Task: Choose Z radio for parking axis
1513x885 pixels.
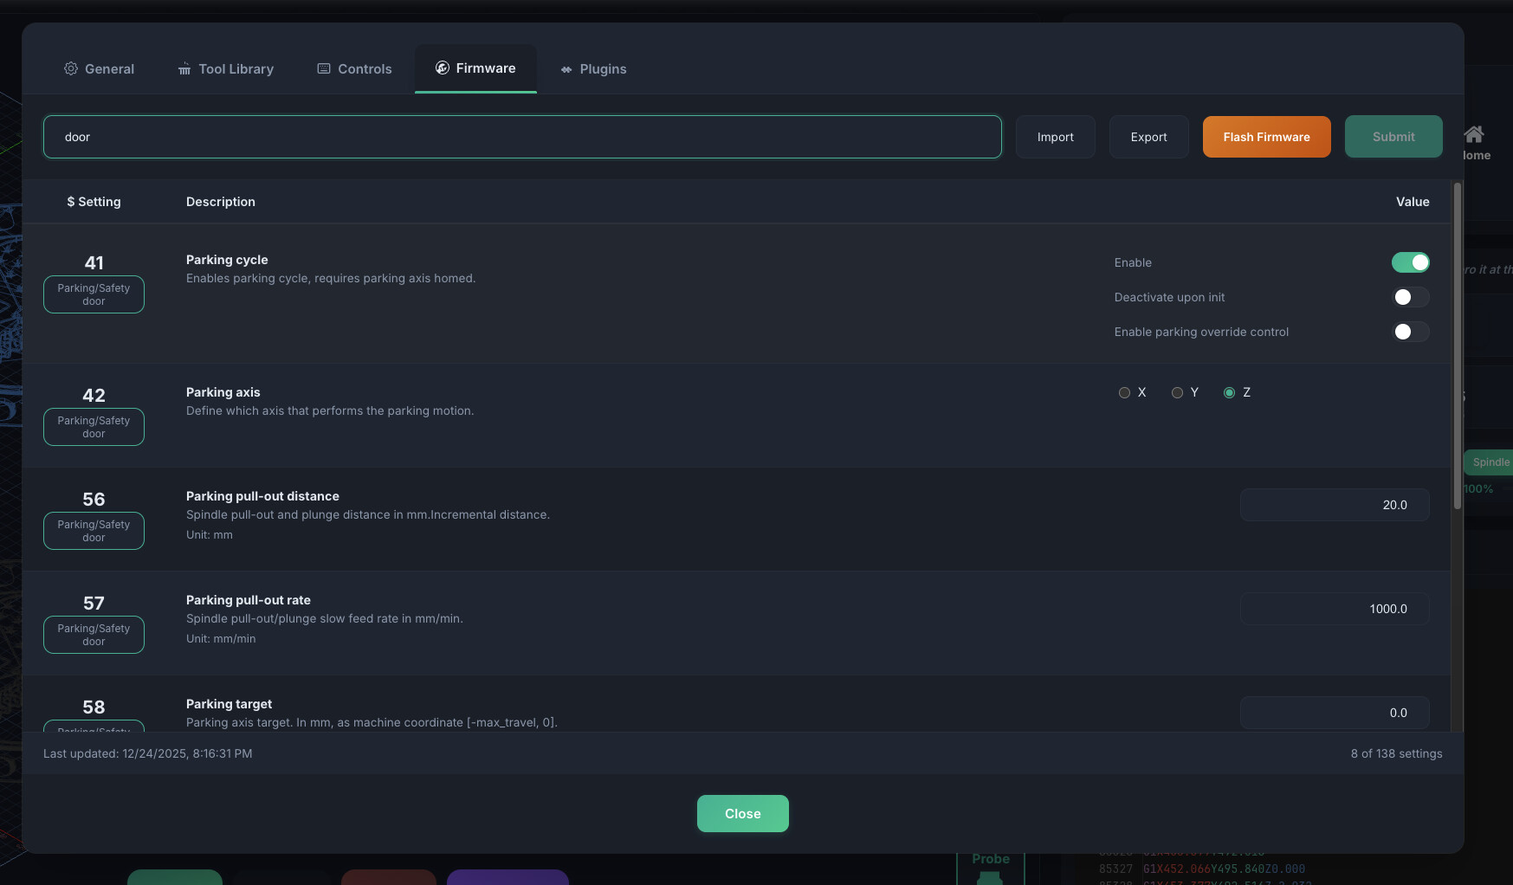Action: click(1229, 392)
